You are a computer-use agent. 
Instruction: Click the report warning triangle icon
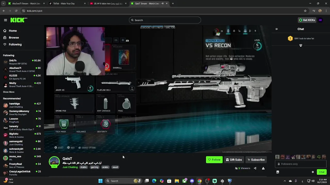pyautogui.click(x=263, y=168)
